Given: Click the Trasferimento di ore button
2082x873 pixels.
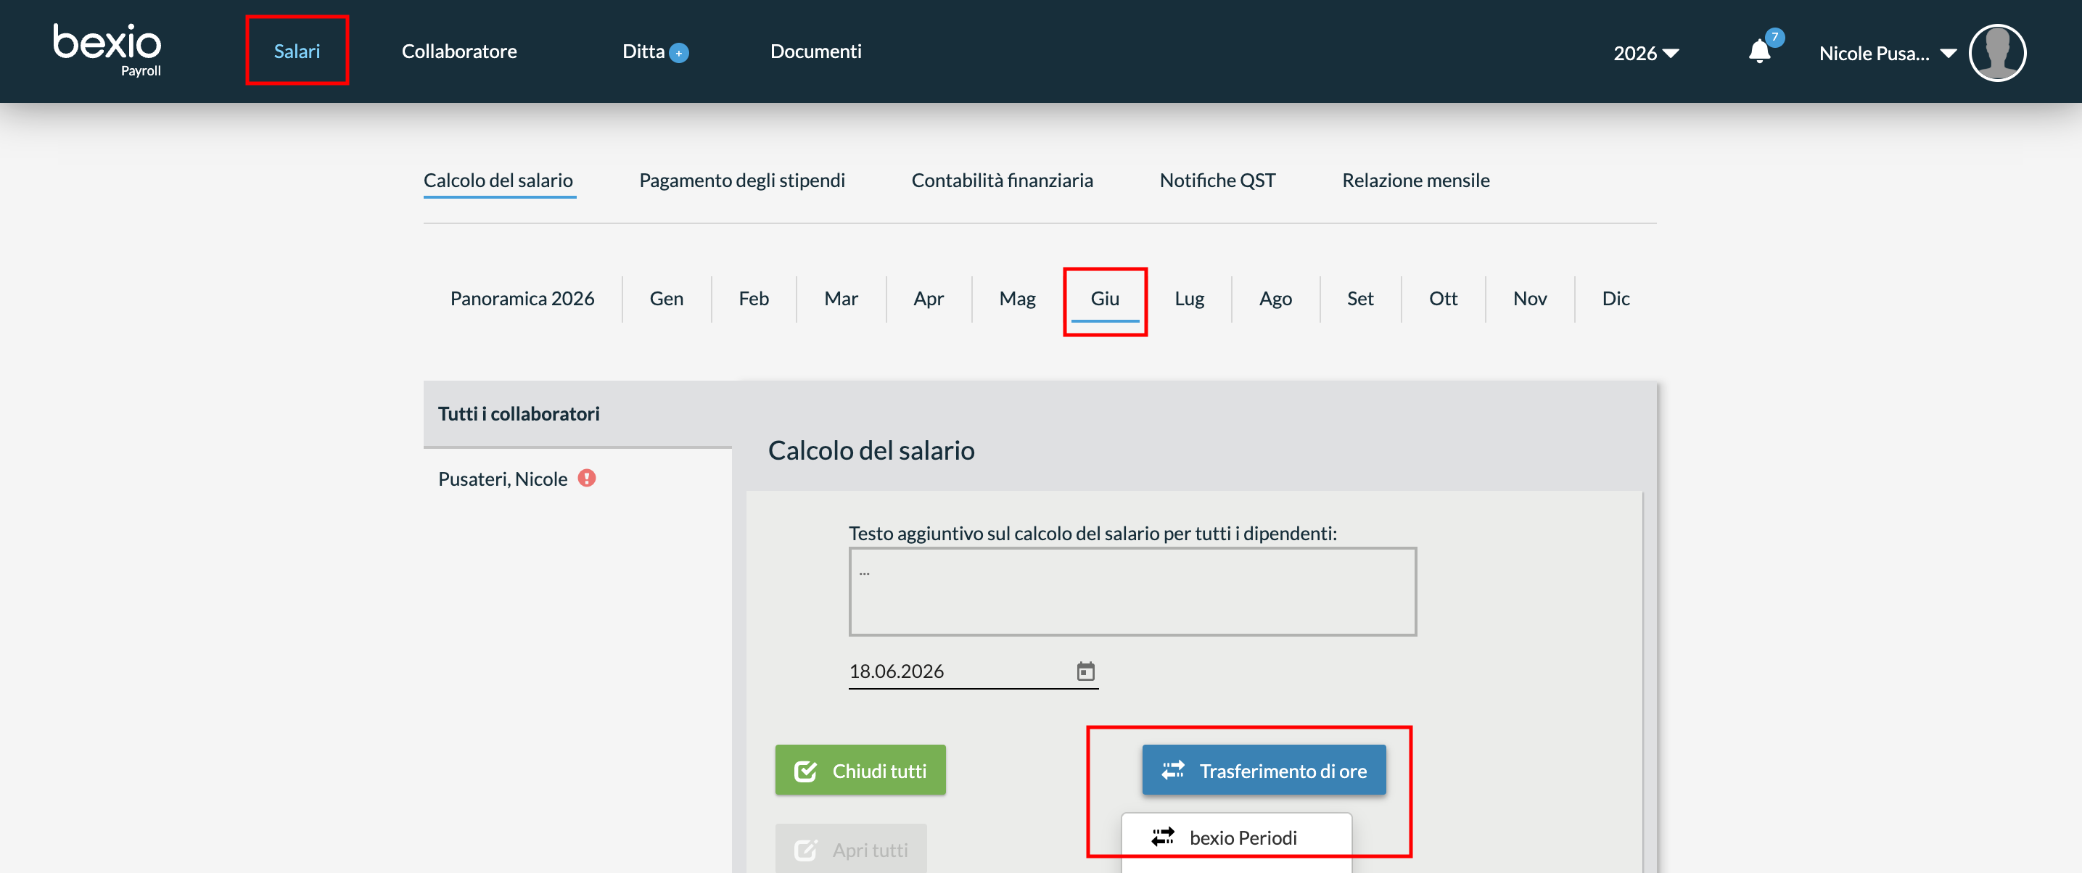Looking at the screenshot, I should point(1263,769).
